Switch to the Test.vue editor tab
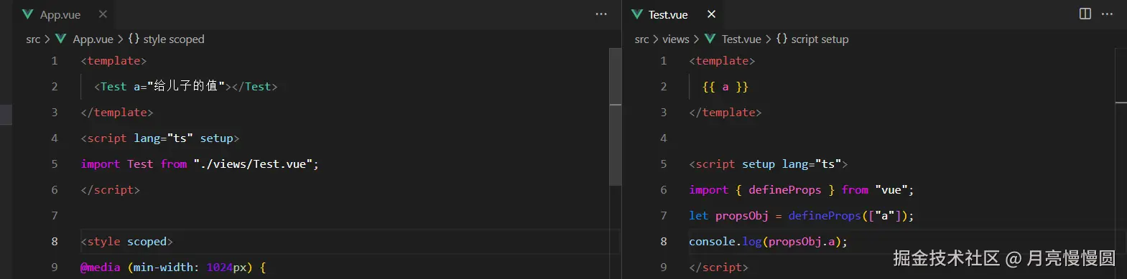Viewport: 1127px width, 279px height. coord(668,14)
